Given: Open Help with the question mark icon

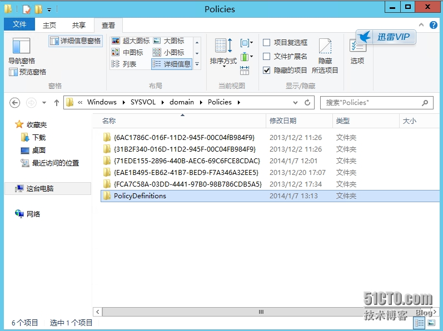Looking at the screenshot, I should tap(434, 25).
